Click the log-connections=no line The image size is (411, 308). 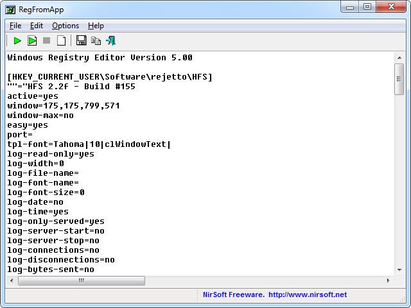pos(53,250)
